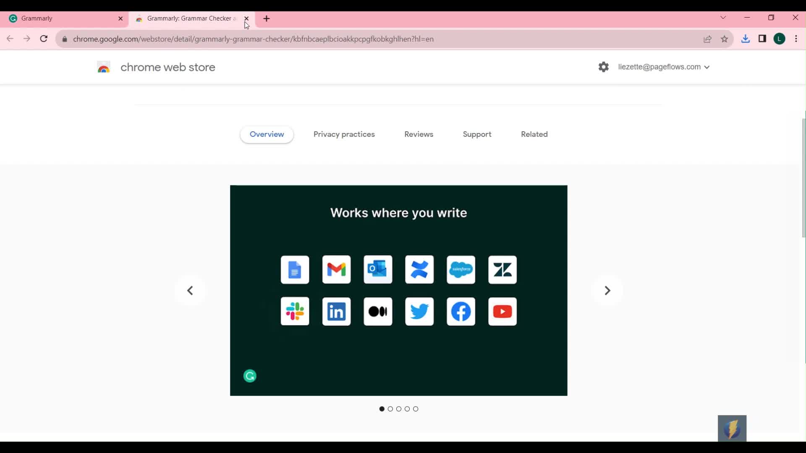Select the fifth carousel dot
This screenshot has width=806, height=453.
click(x=416, y=409)
